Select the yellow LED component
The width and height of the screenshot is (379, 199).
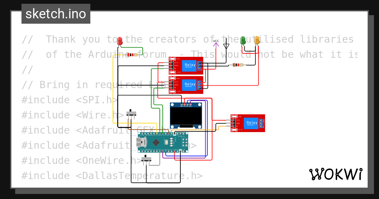[x=257, y=40]
